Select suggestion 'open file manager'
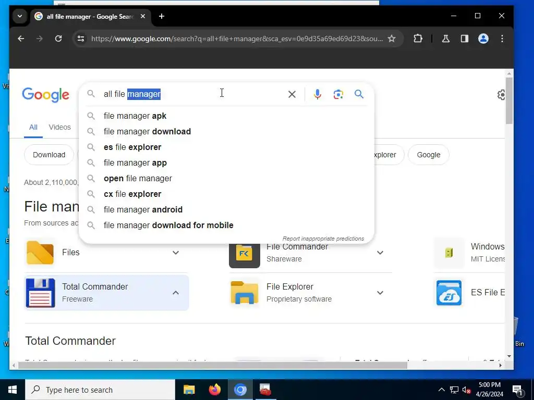Screen dimensions: 534x400 point(226,179)
